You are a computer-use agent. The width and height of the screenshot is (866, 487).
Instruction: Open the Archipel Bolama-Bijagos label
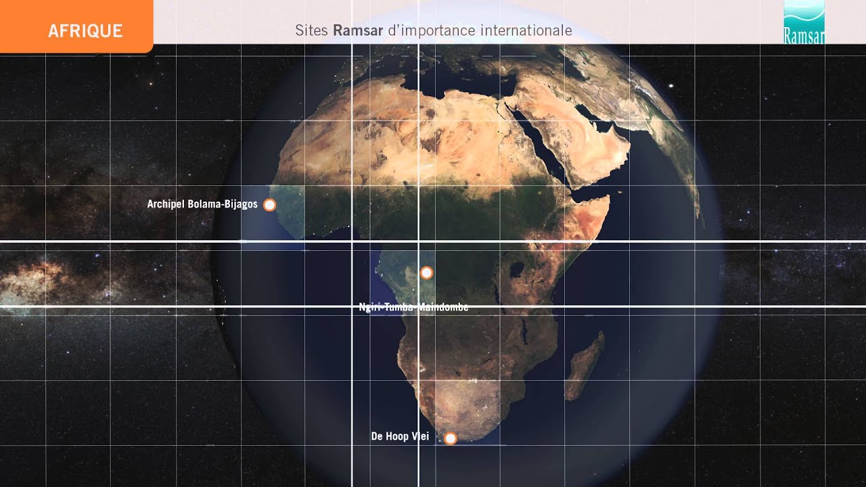(x=202, y=204)
